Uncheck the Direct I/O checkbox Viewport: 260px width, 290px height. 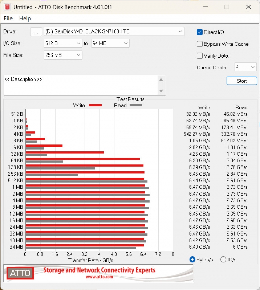[200, 32]
